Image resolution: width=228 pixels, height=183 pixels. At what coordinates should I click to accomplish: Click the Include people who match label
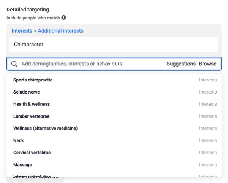33,18
